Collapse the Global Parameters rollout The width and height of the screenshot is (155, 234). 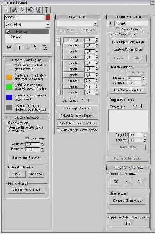coord(27,118)
